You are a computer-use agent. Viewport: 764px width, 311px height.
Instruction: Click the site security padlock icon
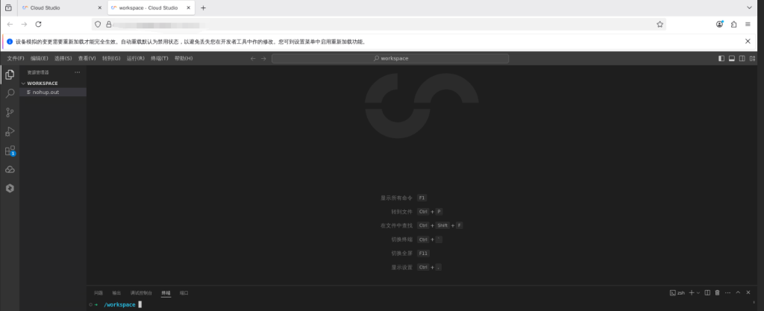[109, 25]
